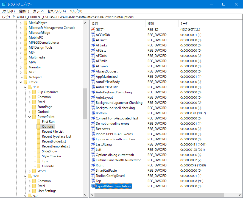Click the DWORD icon beside AlwaysSuggest
Screen dimensions: 243x198
93,71
